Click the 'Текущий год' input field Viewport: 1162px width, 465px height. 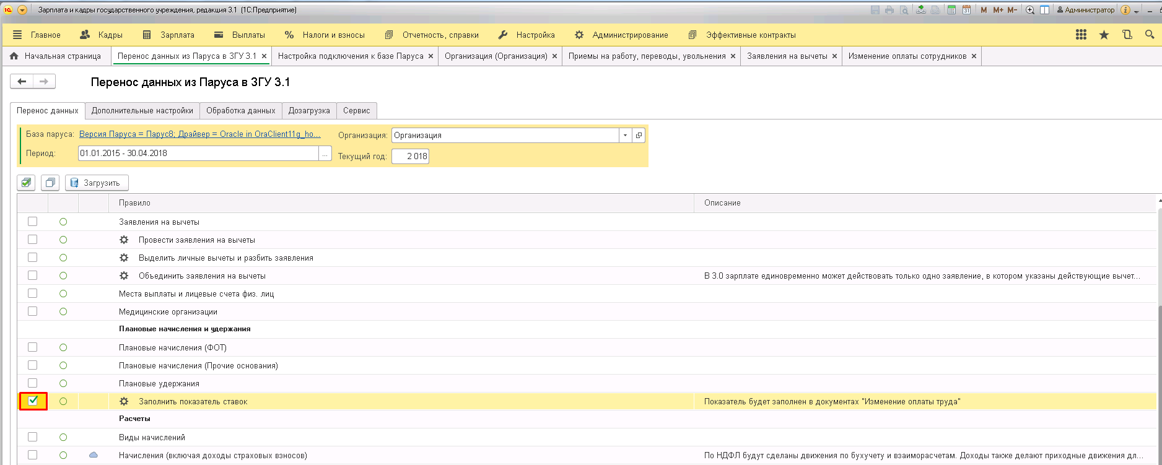(410, 156)
